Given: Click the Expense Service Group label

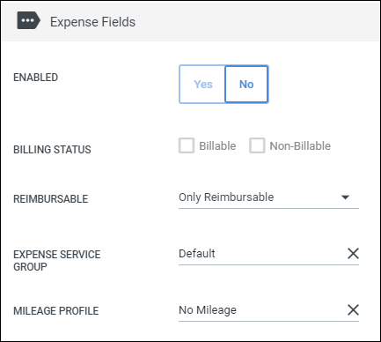Looking at the screenshot, I should [57, 261].
